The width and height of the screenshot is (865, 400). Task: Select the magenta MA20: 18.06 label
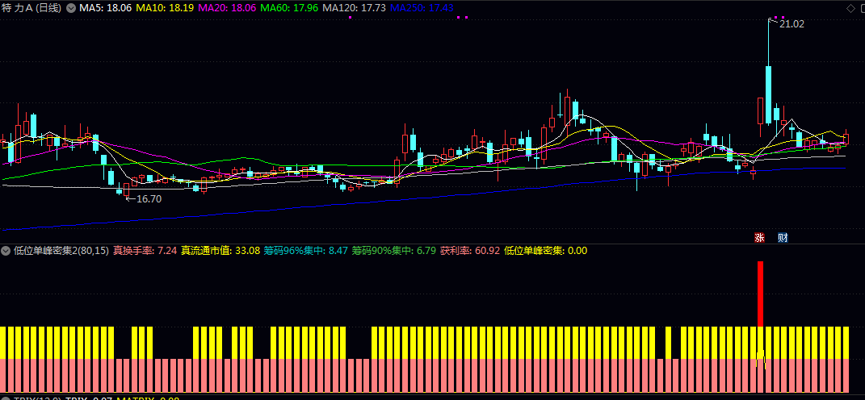point(227,8)
